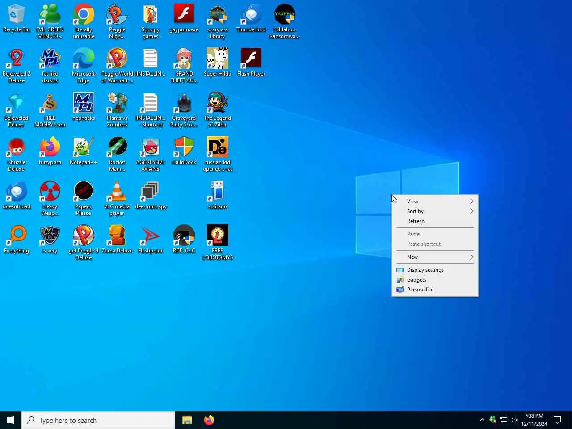Select the Plants vs Zombies icon
The height and width of the screenshot is (429, 572).
click(x=117, y=110)
